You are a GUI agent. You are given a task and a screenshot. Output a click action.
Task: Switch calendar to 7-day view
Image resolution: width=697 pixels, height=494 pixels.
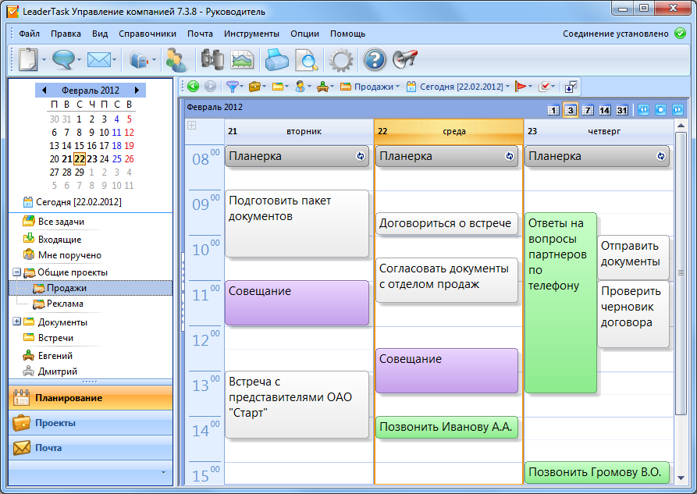588,110
